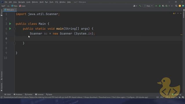Change the CRLF line separator setting
This screenshot has height=104, width=185.
[x=162, y=97]
